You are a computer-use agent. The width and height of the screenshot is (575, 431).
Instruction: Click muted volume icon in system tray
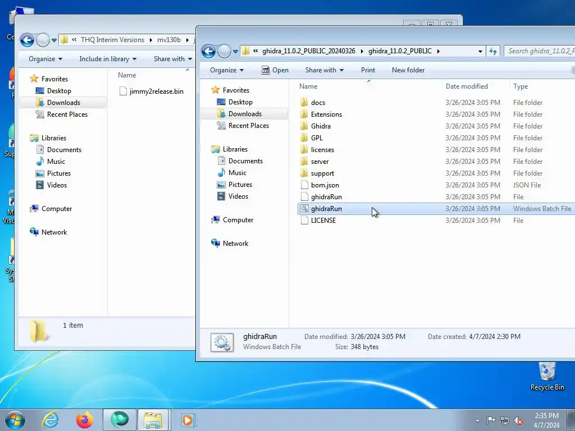pyautogui.click(x=518, y=420)
